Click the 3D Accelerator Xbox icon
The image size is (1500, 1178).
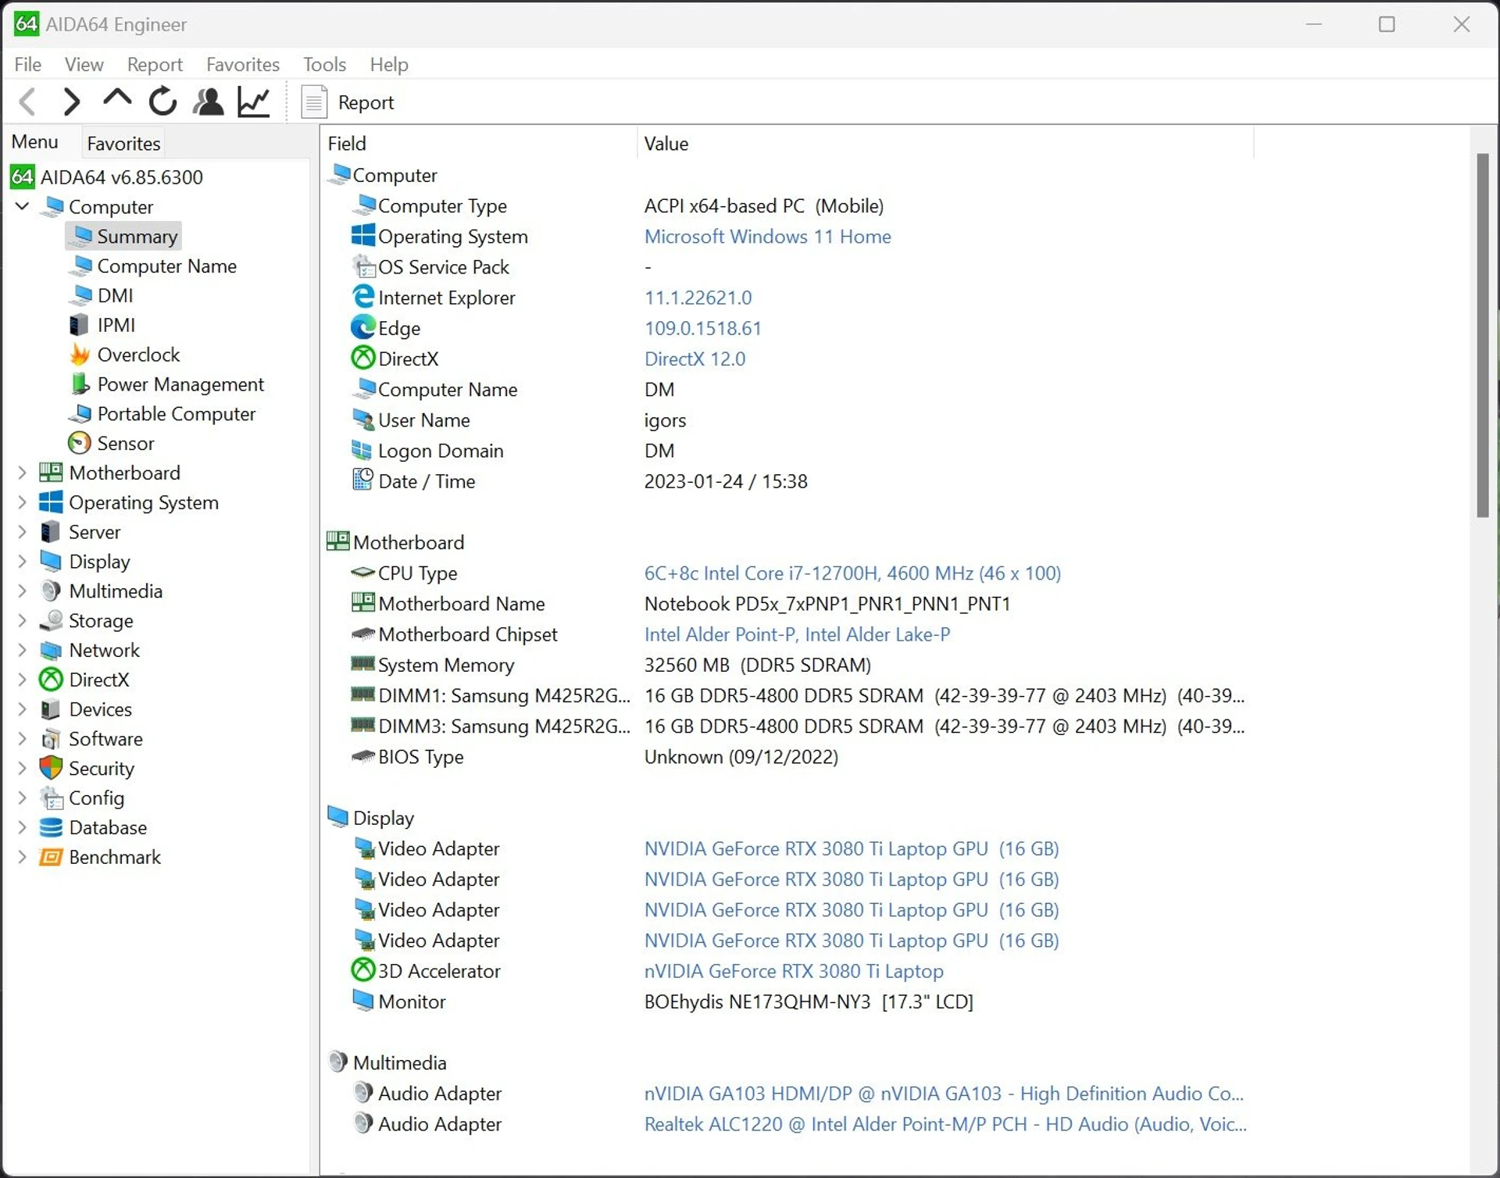click(x=362, y=970)
